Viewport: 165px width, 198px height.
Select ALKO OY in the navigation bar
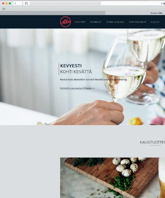[x=155, y=22]
